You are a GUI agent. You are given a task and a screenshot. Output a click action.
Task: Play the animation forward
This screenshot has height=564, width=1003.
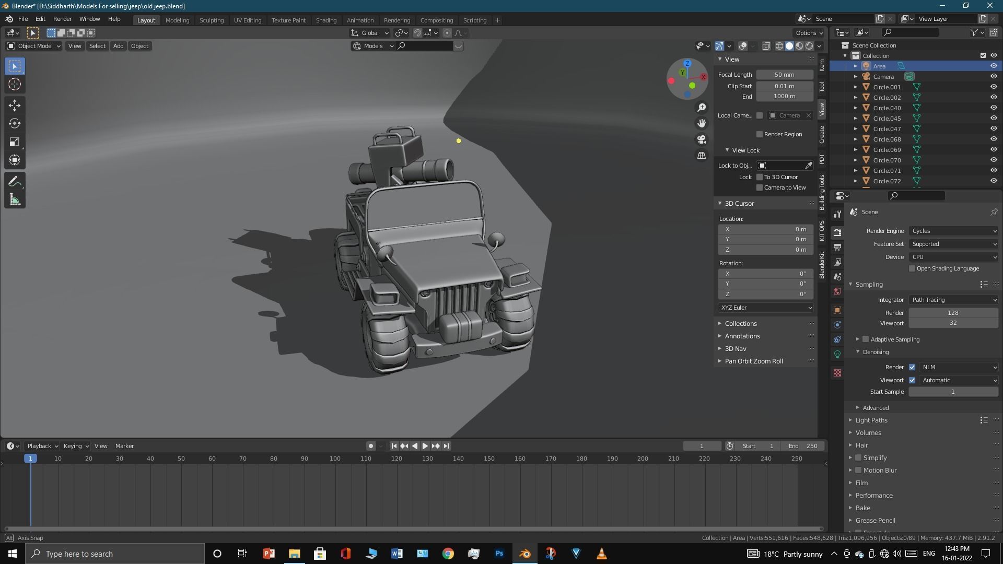coord(425,446)
